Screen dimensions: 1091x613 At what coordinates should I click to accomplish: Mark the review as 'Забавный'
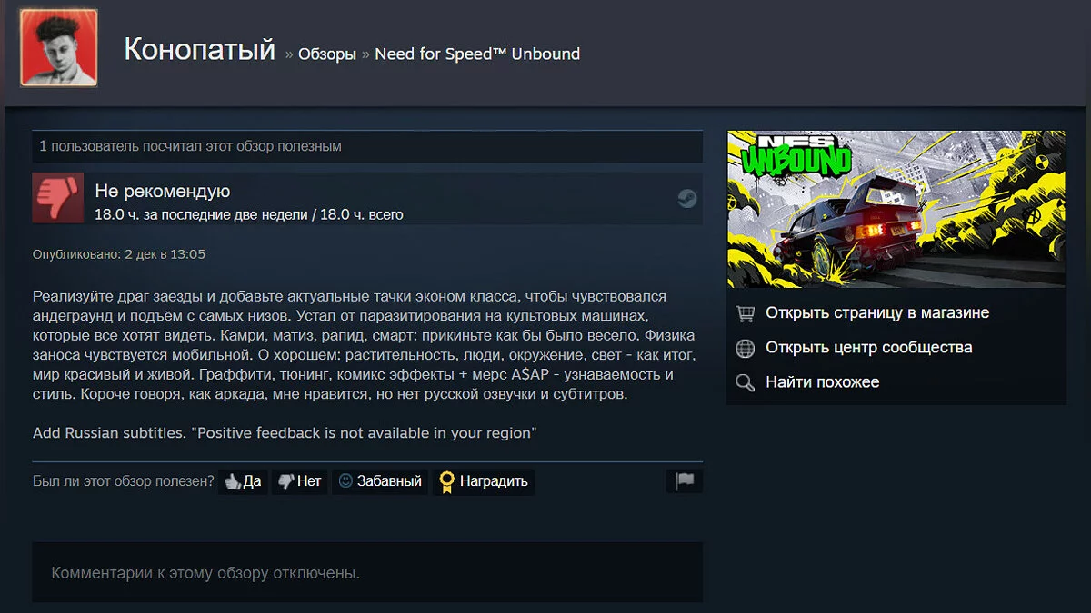point(380,481)
